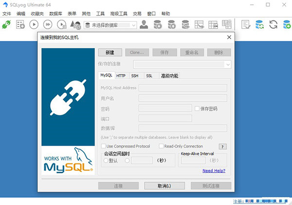Click the 测试连接 button
The height and width of the screenshot is (205, 292).
pos(211,186)
